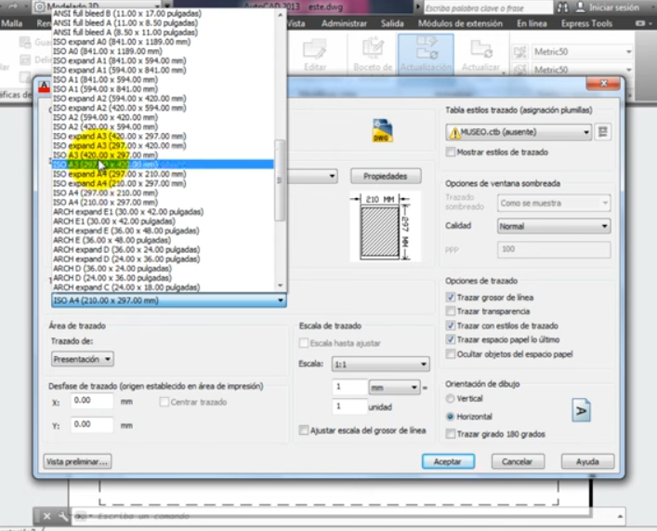The image size is (657, 531).
Task: Click the Vista preliminar button
Action: tap(77, 461)
